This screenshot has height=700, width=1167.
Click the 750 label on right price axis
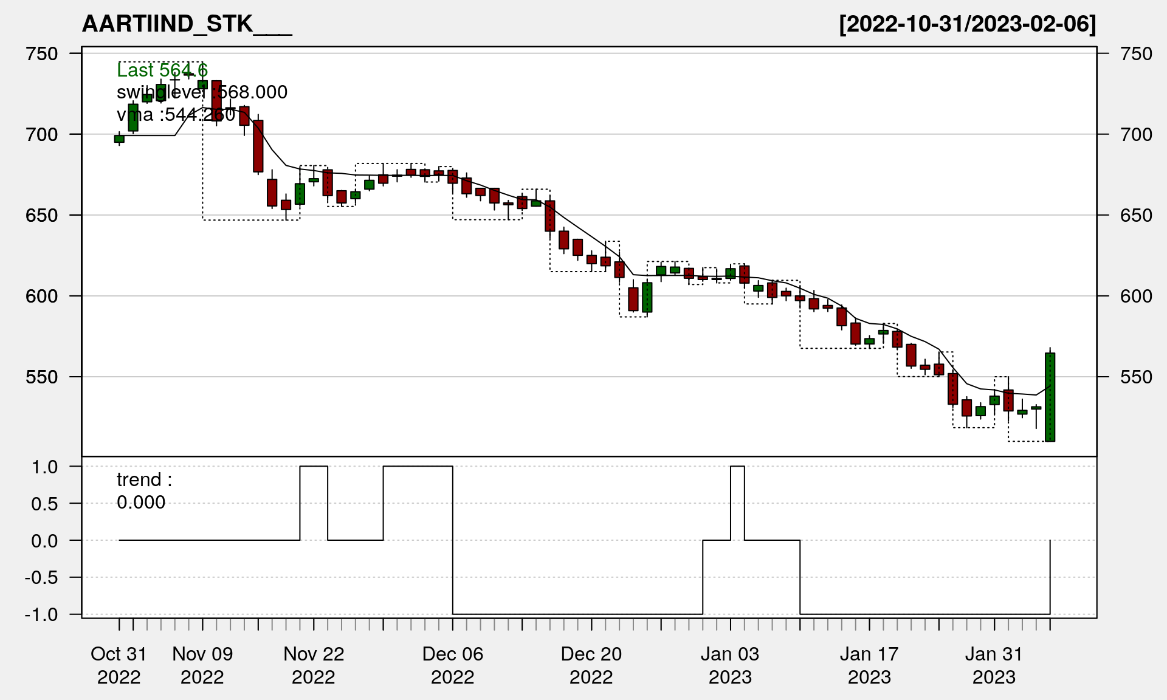coord(1137,54)
